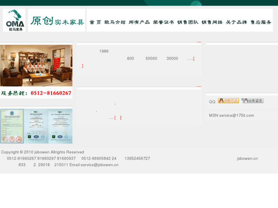Click the 1986 text in introduction
The image size is (278, 208).
(x=104, y=52)
